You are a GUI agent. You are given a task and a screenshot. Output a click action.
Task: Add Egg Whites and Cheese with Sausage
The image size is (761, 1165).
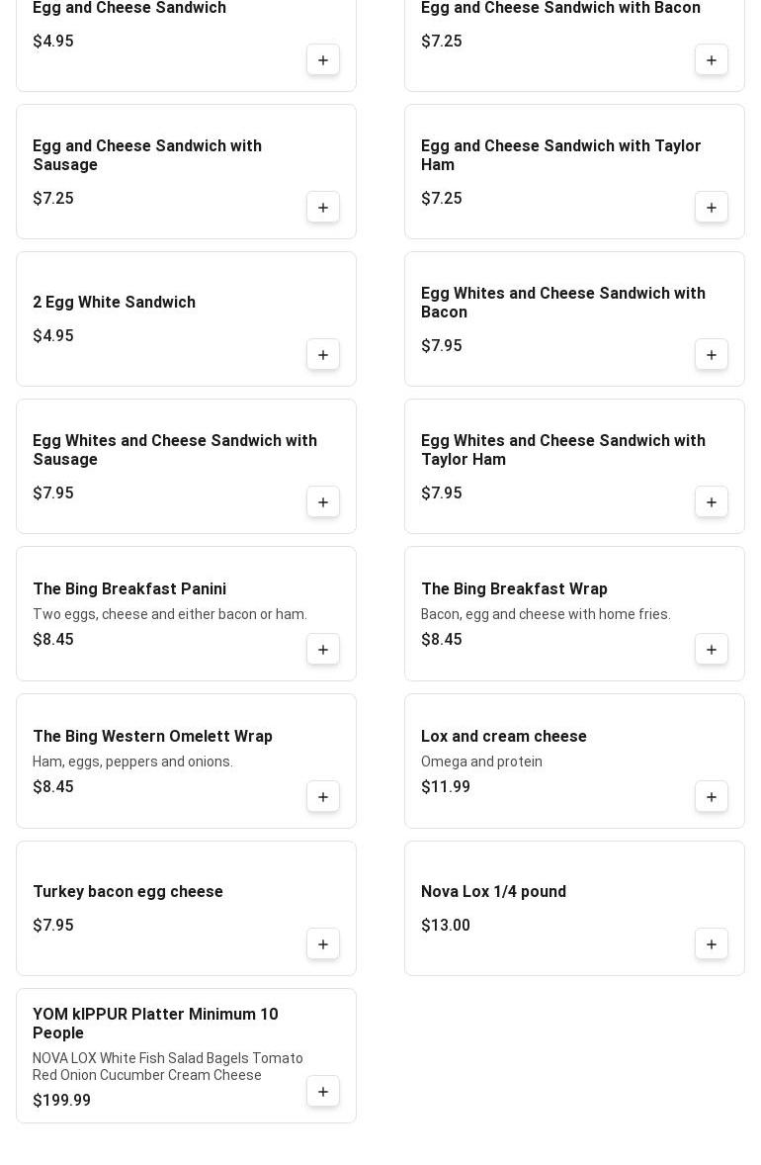pyautogui.click(x=323, y=502)
